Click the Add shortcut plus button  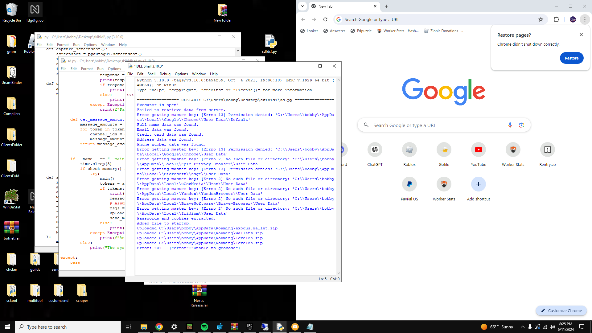tap(478, 184)
